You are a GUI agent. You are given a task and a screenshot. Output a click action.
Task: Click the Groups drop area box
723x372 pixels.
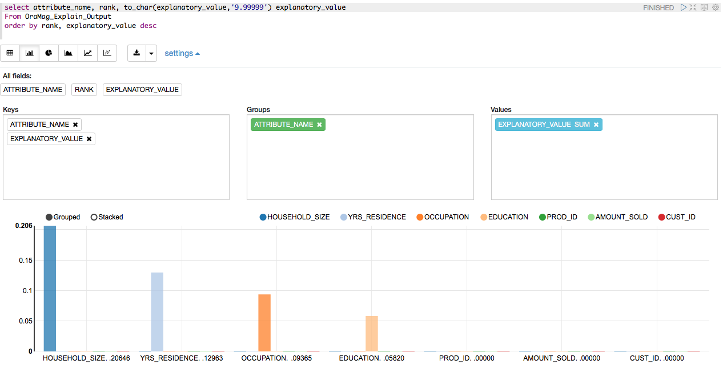point(360,157)
